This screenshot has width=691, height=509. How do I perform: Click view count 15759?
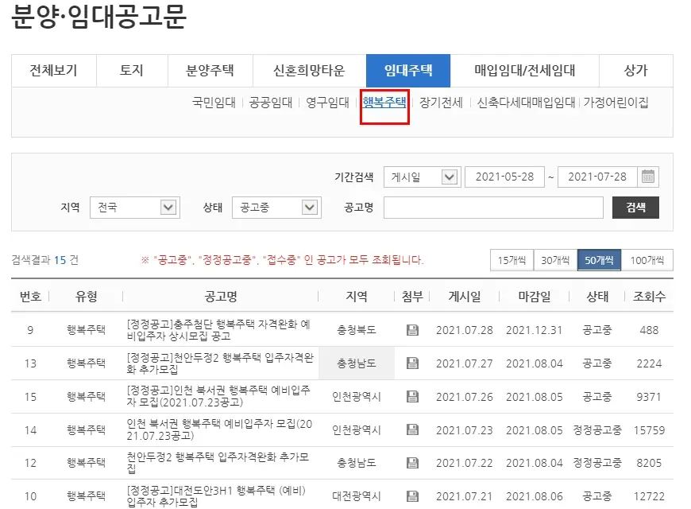tap(649, 430)
